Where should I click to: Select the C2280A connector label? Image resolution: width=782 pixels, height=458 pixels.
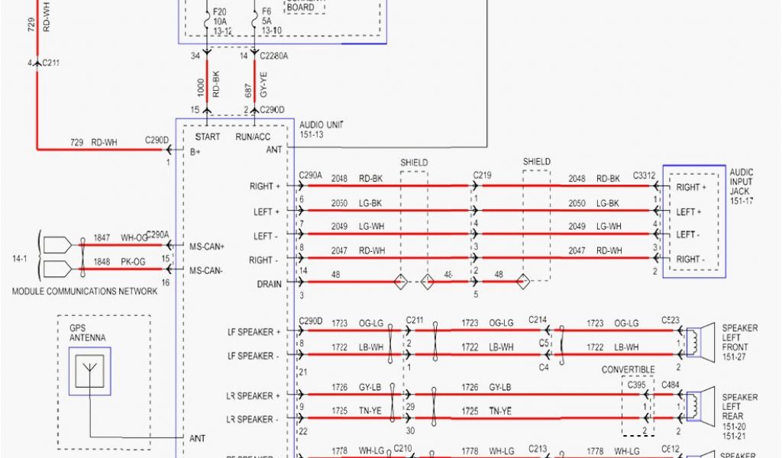pyautogui.click(x=276, y=56)
